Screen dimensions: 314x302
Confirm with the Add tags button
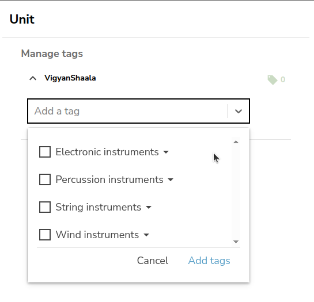[209, 261]
